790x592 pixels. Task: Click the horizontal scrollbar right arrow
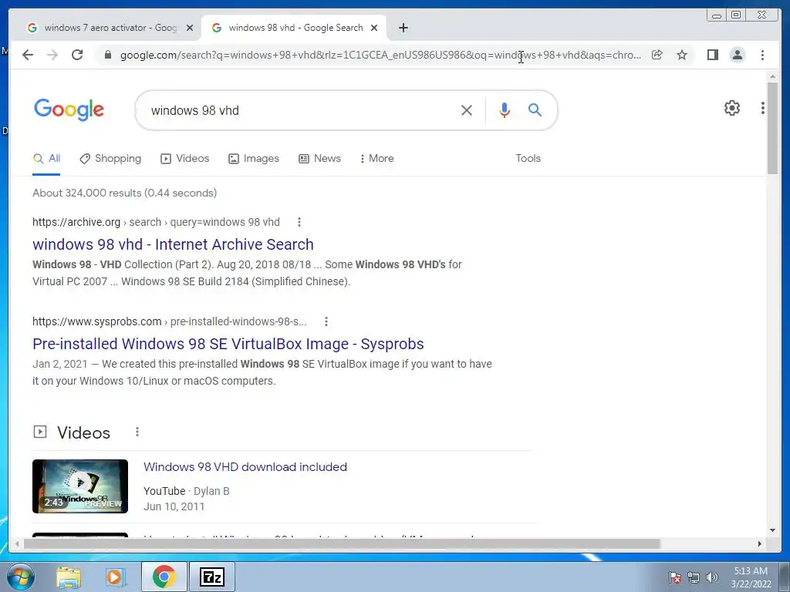click(760, 543)
